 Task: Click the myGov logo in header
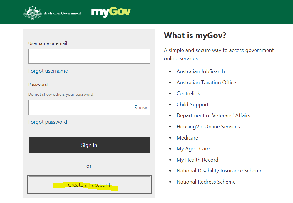(111, 12)
